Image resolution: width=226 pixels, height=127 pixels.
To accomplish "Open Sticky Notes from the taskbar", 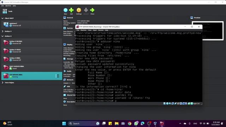I will click(110, 123).
